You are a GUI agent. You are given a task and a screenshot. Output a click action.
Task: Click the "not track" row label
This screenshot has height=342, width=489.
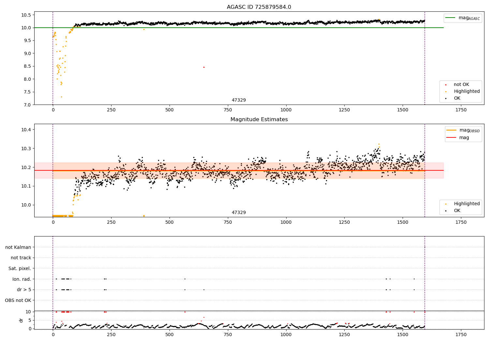click(21, 258)
